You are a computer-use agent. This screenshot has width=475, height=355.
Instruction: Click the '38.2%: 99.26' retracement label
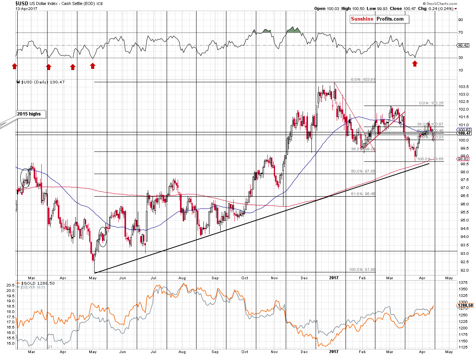pos(363,150)
